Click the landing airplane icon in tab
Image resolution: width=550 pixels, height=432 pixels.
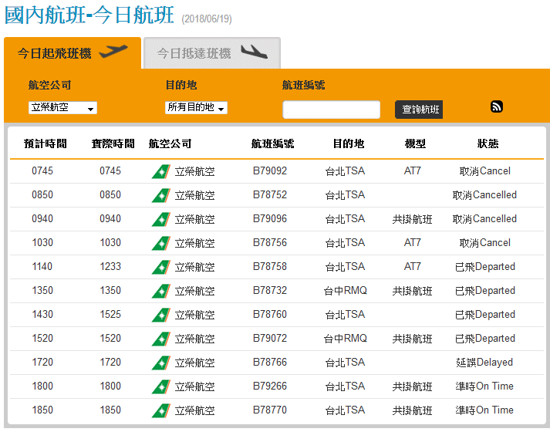pos(254,52)
